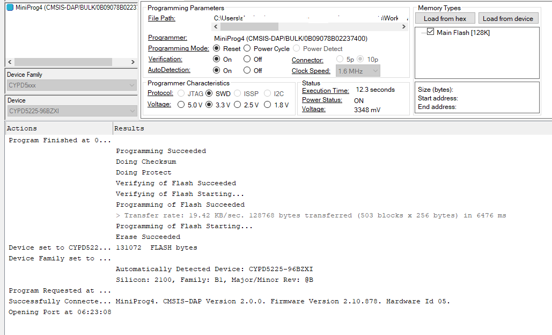Screen dimensions: 552x335
Task: Click the Load from device button
Action: (507, 18)
